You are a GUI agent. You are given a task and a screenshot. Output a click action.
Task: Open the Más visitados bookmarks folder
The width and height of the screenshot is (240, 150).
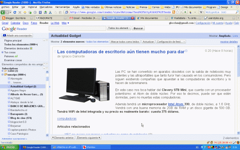pos(91,7)
